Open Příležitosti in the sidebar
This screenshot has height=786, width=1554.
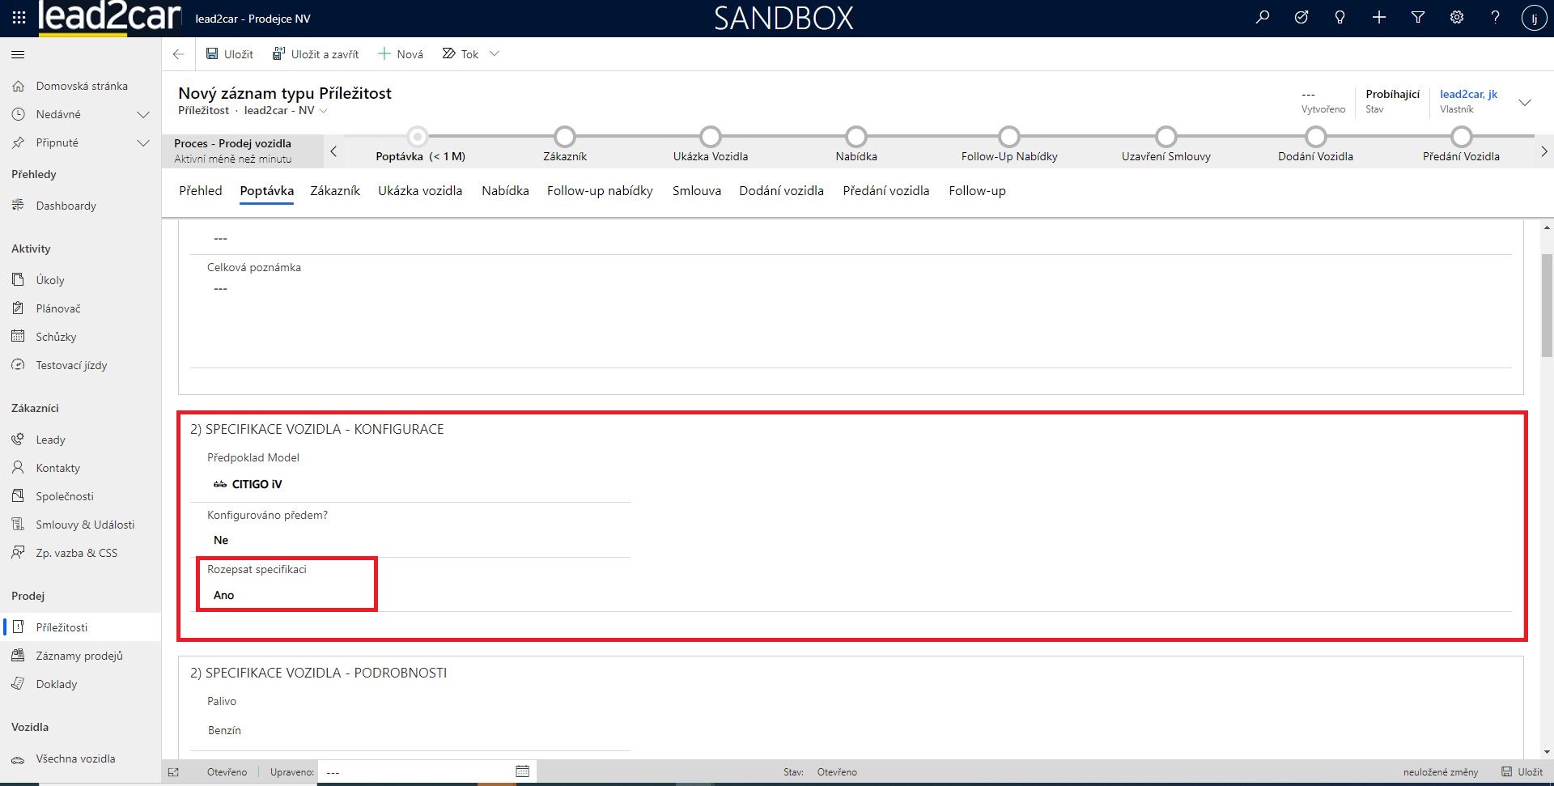pyautogui.click(x=62, y=627)
